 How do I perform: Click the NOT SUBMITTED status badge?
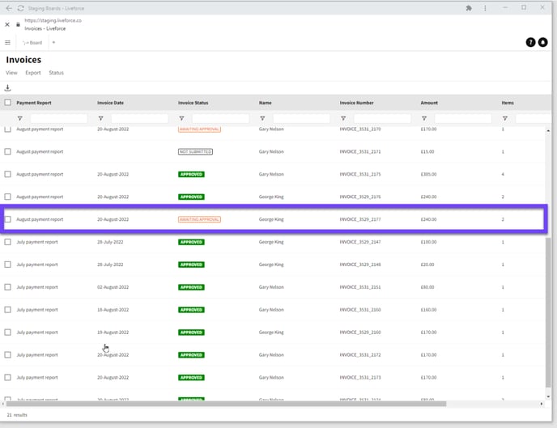click(195, 151)
